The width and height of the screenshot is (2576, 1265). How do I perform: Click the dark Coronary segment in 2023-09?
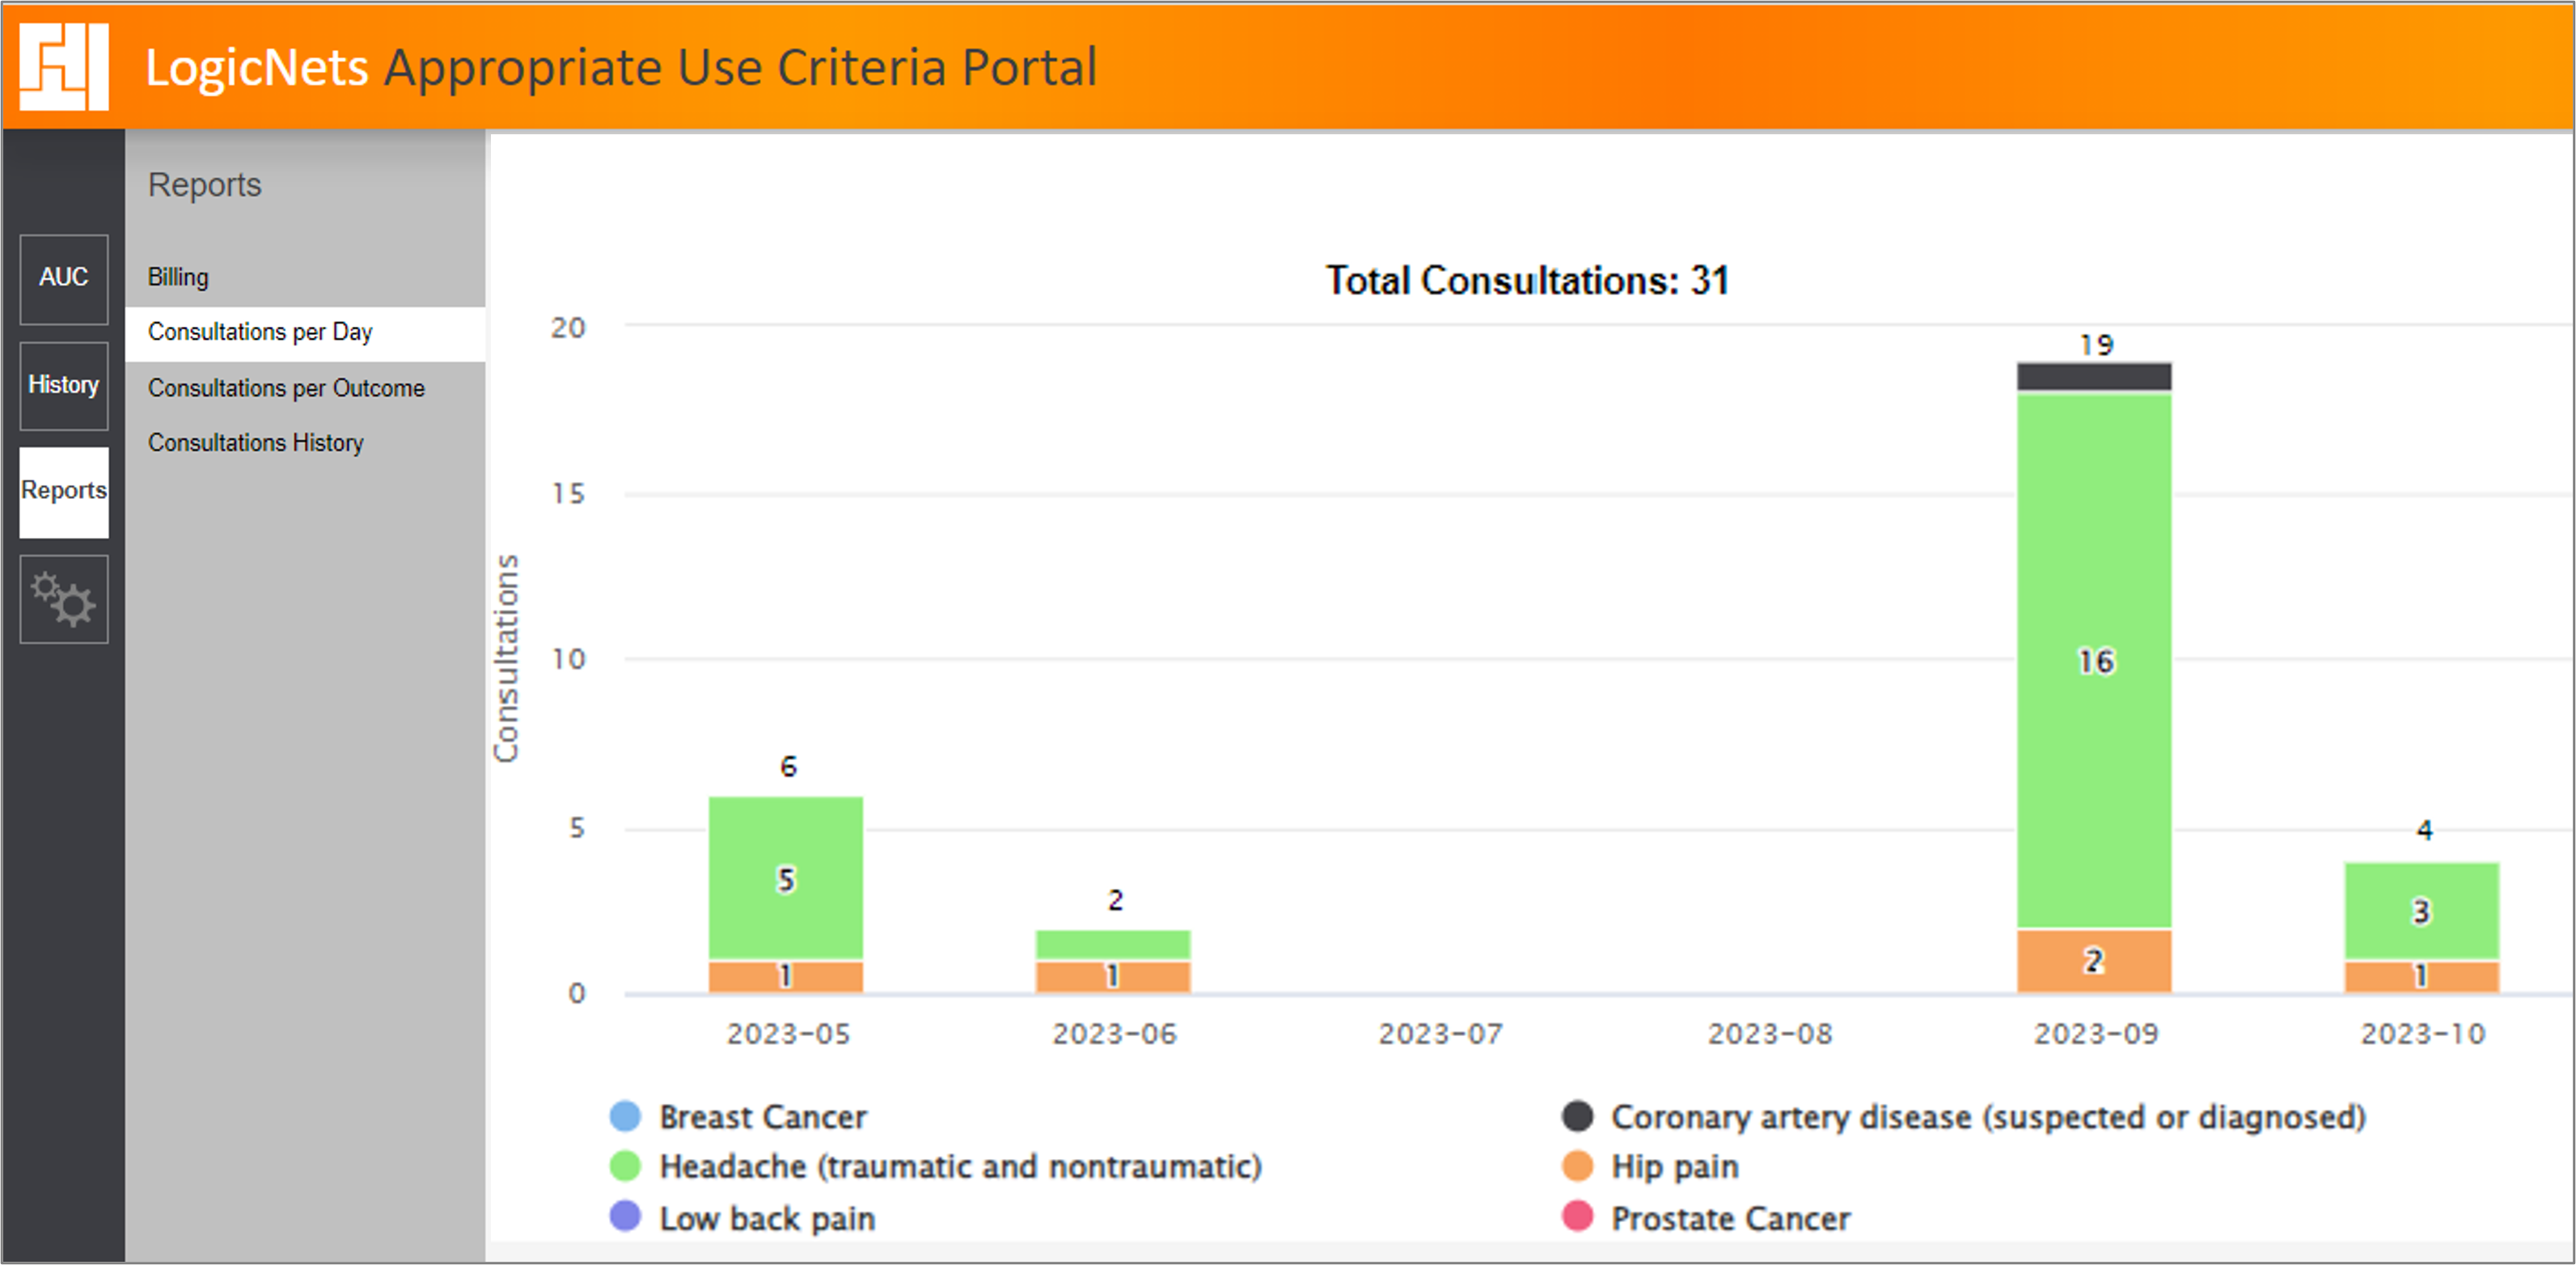pyautogui.click(x=2094, y=377)
